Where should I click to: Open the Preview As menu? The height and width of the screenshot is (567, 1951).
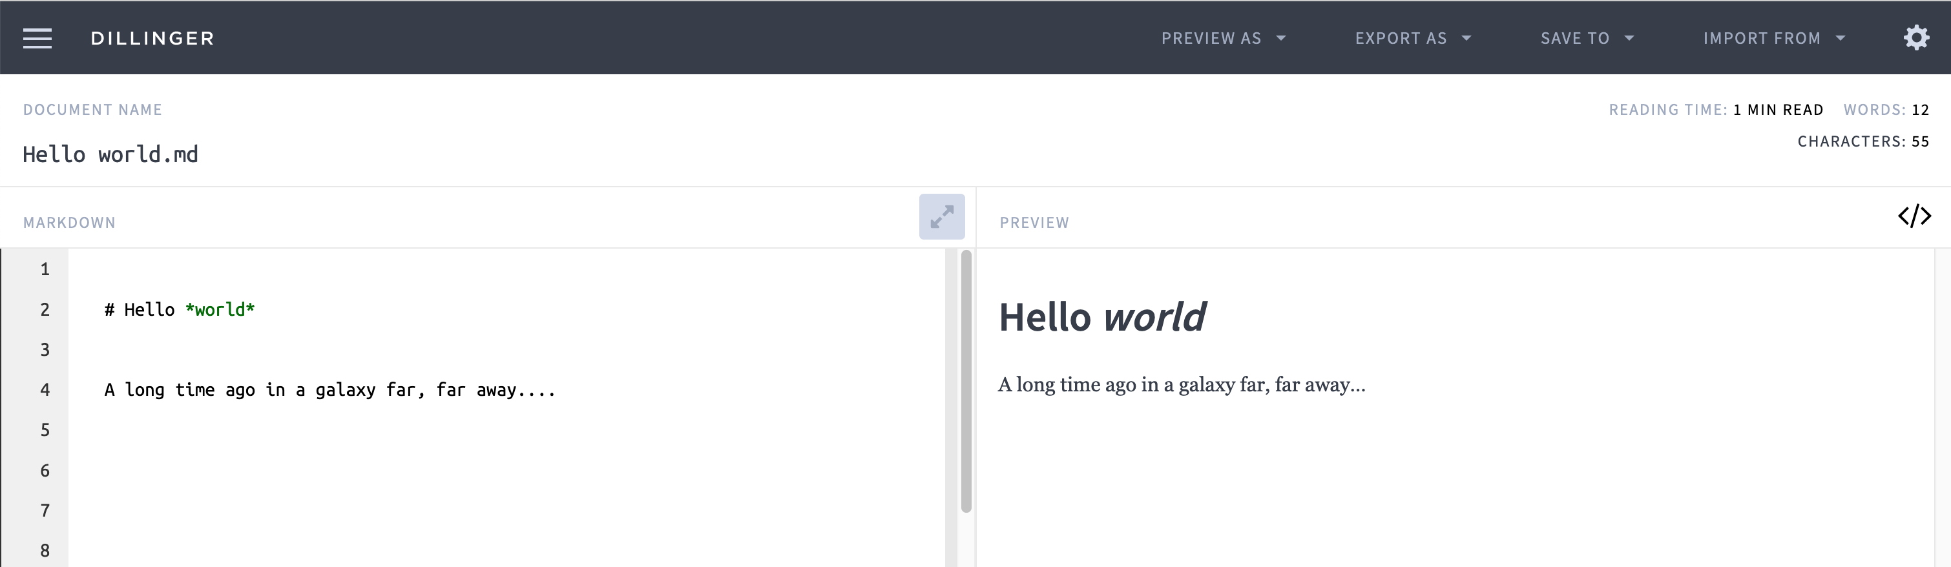(x=1223, y=38)
